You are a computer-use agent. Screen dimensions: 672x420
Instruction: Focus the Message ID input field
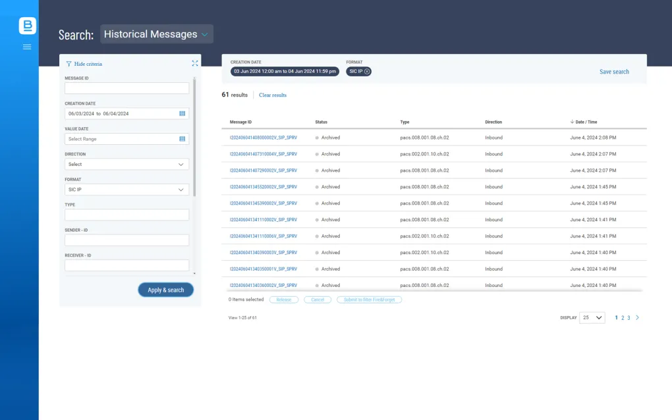coord(126,88)
